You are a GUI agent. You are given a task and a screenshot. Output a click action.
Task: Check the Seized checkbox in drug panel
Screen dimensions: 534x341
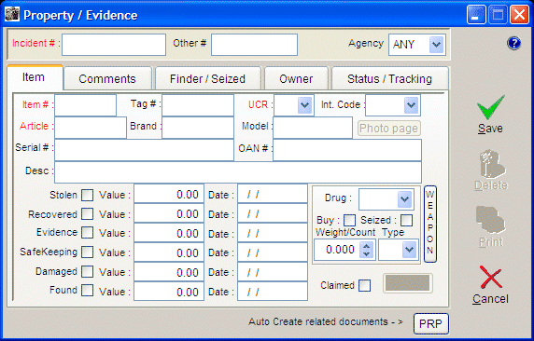tap(406, 220)
